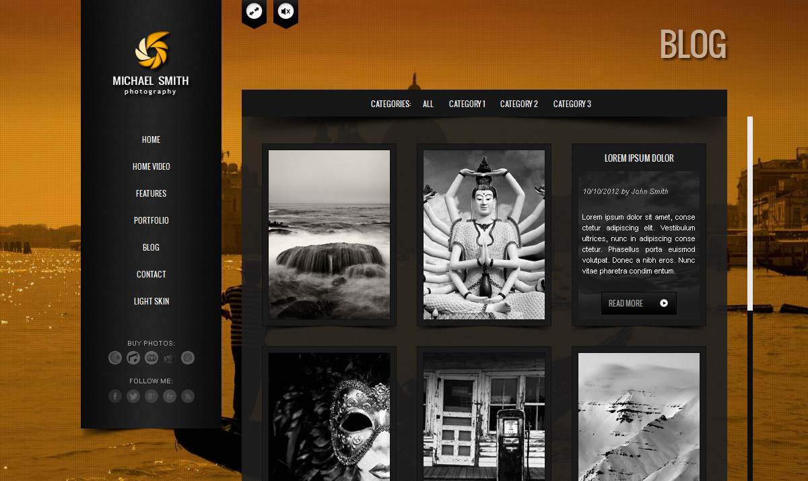Click the spiral Buy Photos icon

188,358
